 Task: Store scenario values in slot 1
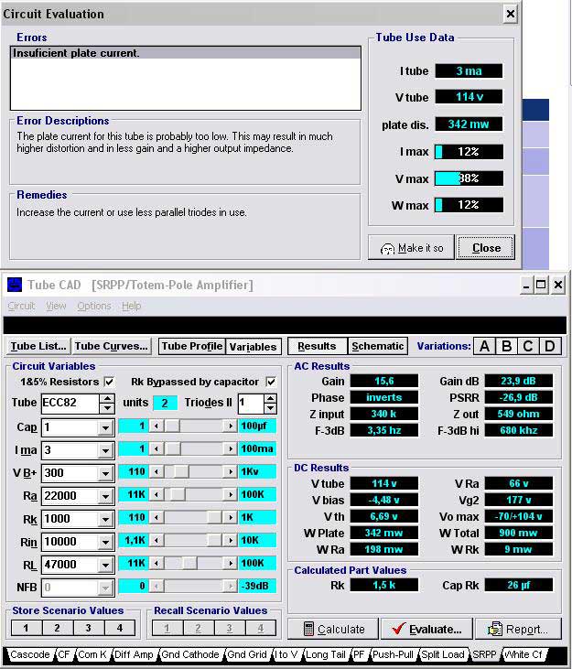pyautogui.click(x=26, y=628)
